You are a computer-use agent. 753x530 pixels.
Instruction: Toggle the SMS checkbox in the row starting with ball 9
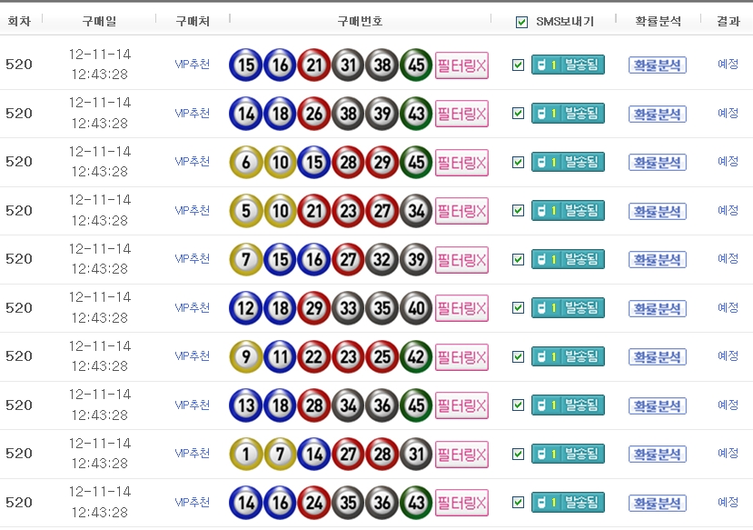[519, 356]
